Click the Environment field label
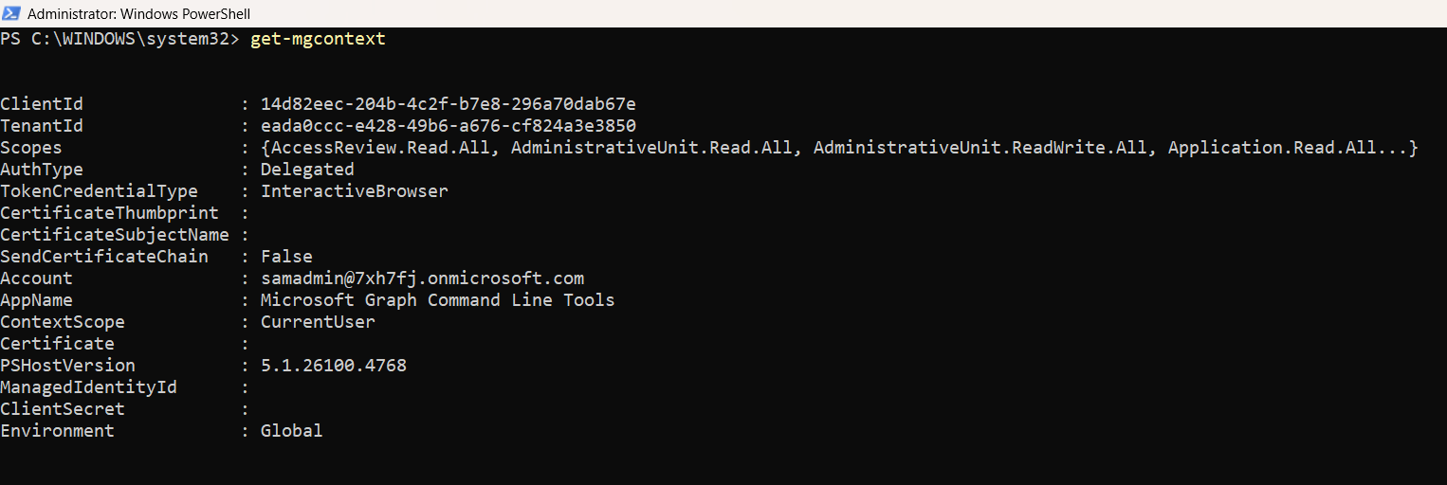 coord(57,431)
